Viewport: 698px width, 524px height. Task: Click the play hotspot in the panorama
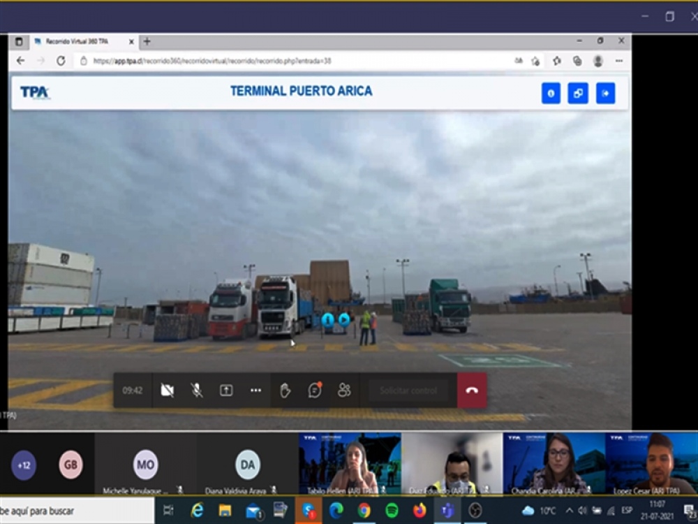pyautogui.click(x=344, y=319)
